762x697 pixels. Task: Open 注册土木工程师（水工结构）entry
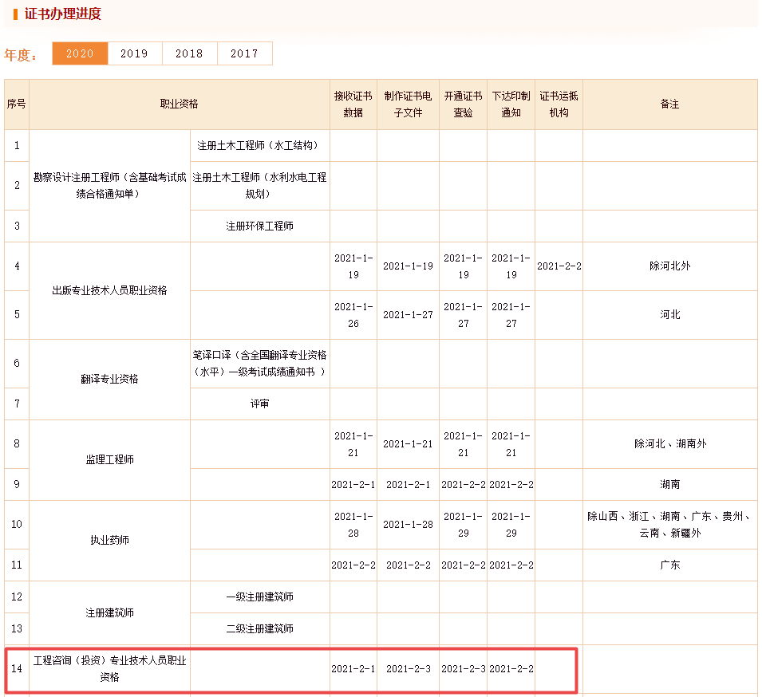click(259, 145)
